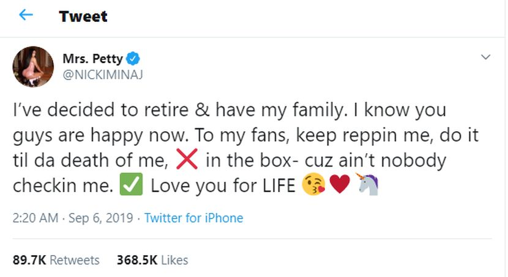The width and height of the screenshot is (508, 277).
Task: Click the unicorn emoji
Action: [367, 185]
